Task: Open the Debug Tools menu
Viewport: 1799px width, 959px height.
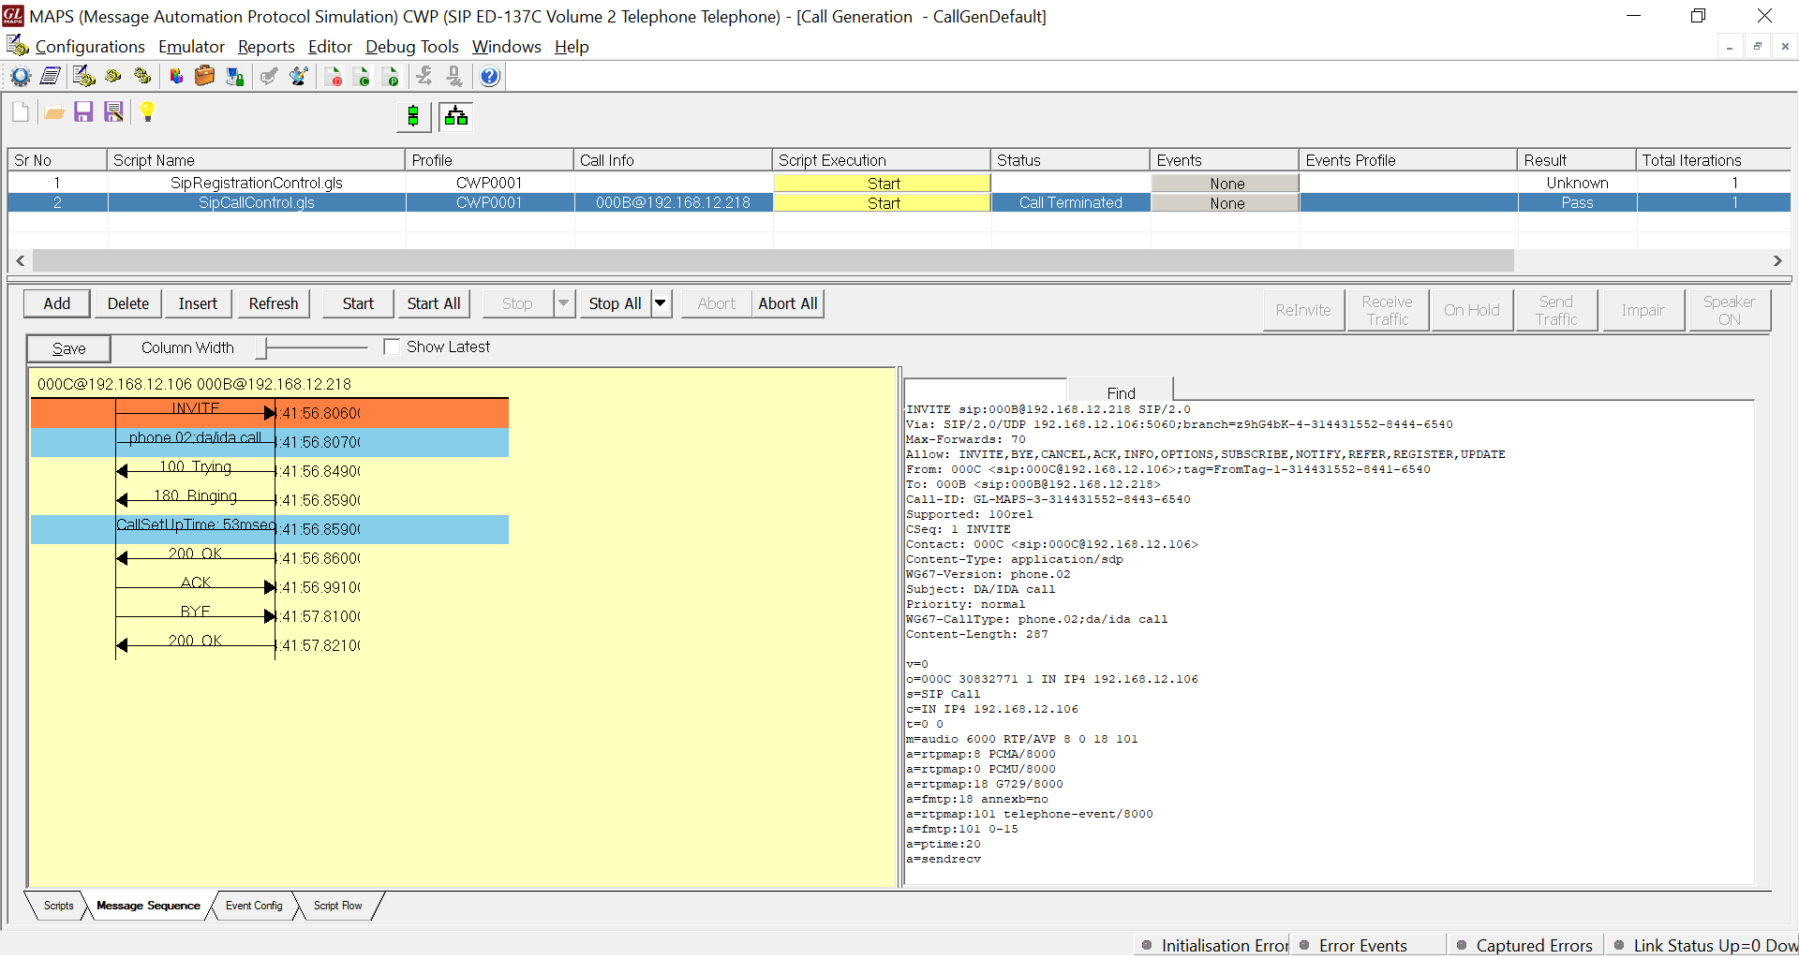Action: (x=411, y=47)
